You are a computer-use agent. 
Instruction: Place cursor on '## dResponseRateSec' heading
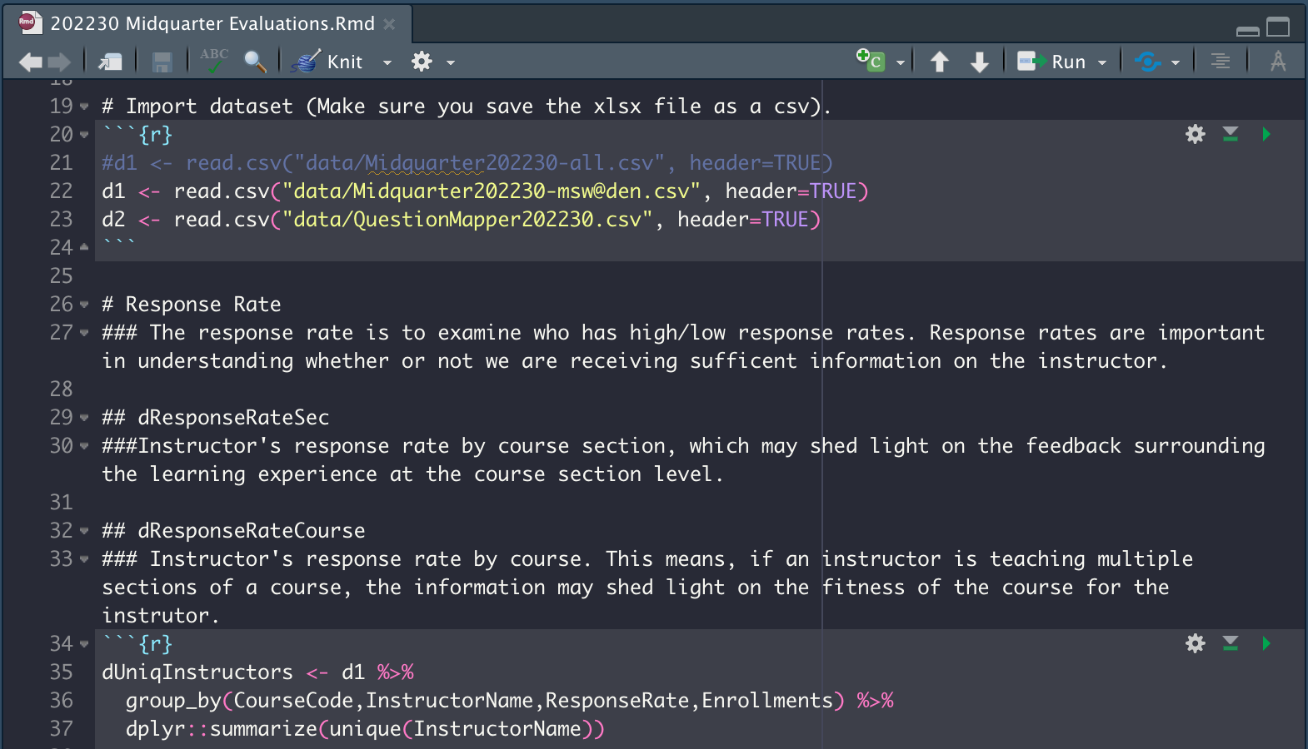(x=216, y=417)
